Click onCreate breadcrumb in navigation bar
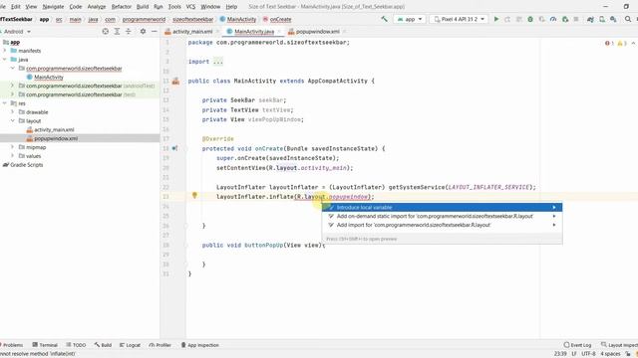The image size is (638, 358). [277, 19]
